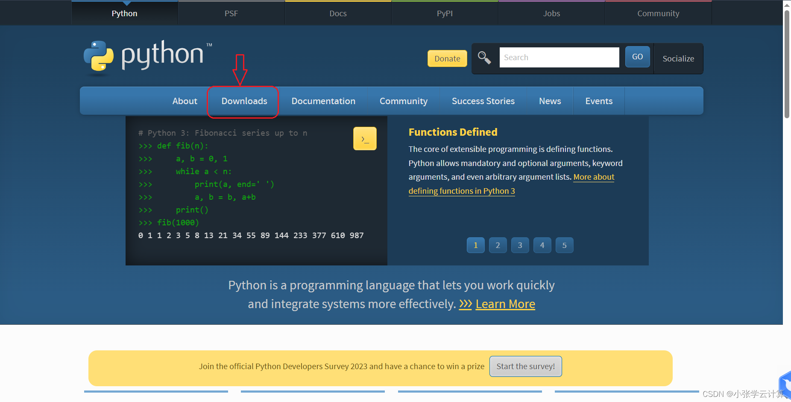Open the About menu
Image resolution: width=791 pixels, height=402 pixels.
point(185,101)
